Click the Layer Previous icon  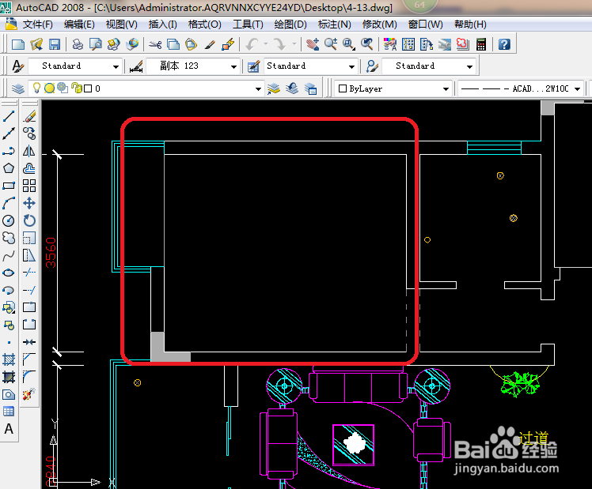[292, 88]
